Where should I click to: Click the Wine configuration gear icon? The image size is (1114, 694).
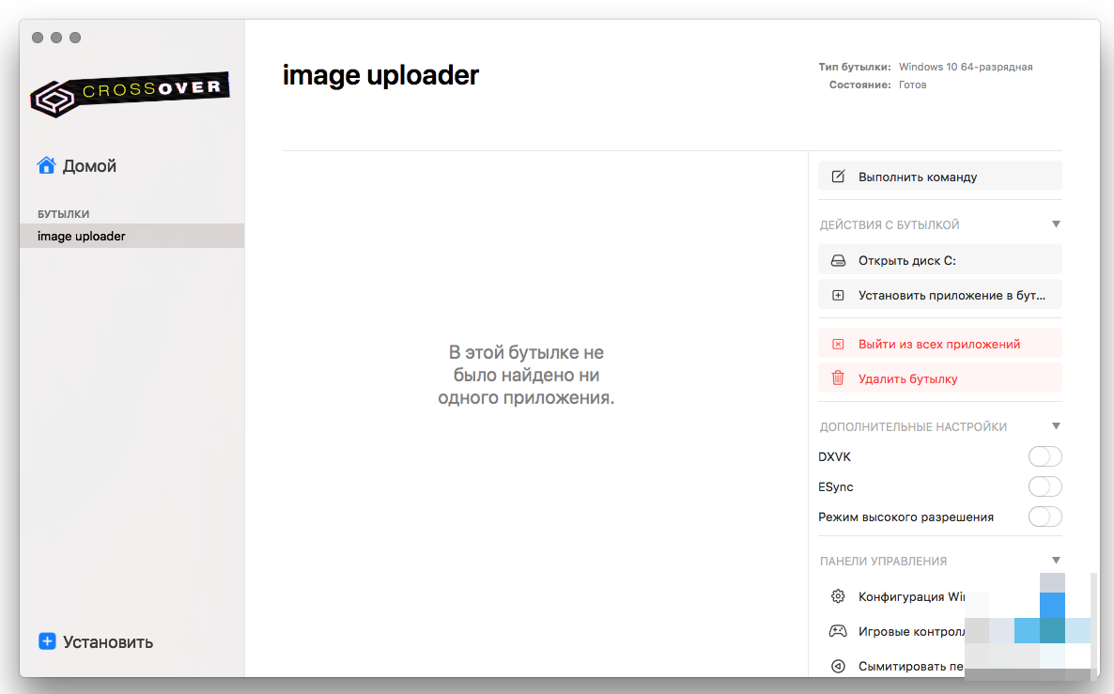pos(838,597)
